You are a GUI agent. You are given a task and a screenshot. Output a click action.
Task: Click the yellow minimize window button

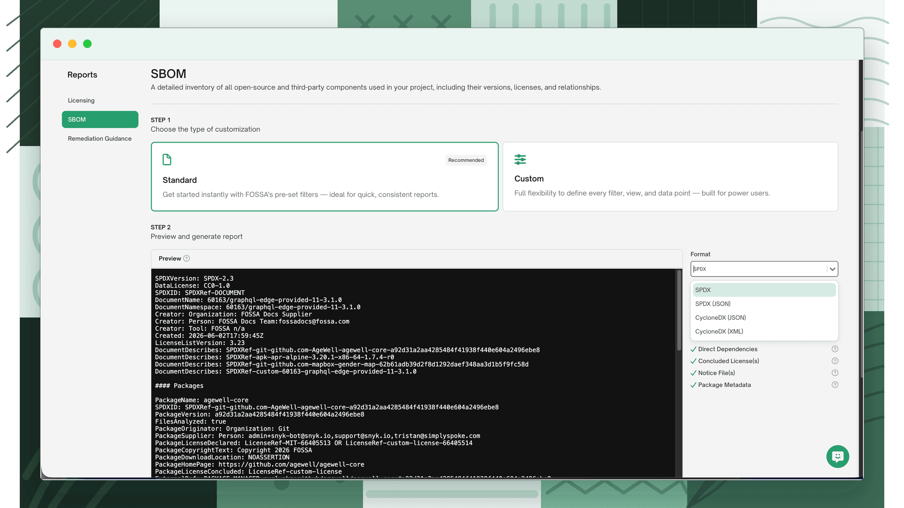(x=72, y=44)
